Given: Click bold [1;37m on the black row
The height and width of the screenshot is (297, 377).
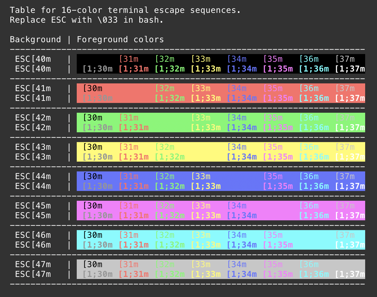Looking at the screenshot, I should point(350,69).
